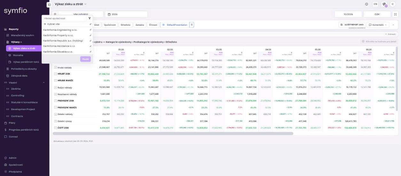Click the Prognóza peněžních toků dollar icon
The height and width of the screenshot is (176, 401).
tap(5, 130)
